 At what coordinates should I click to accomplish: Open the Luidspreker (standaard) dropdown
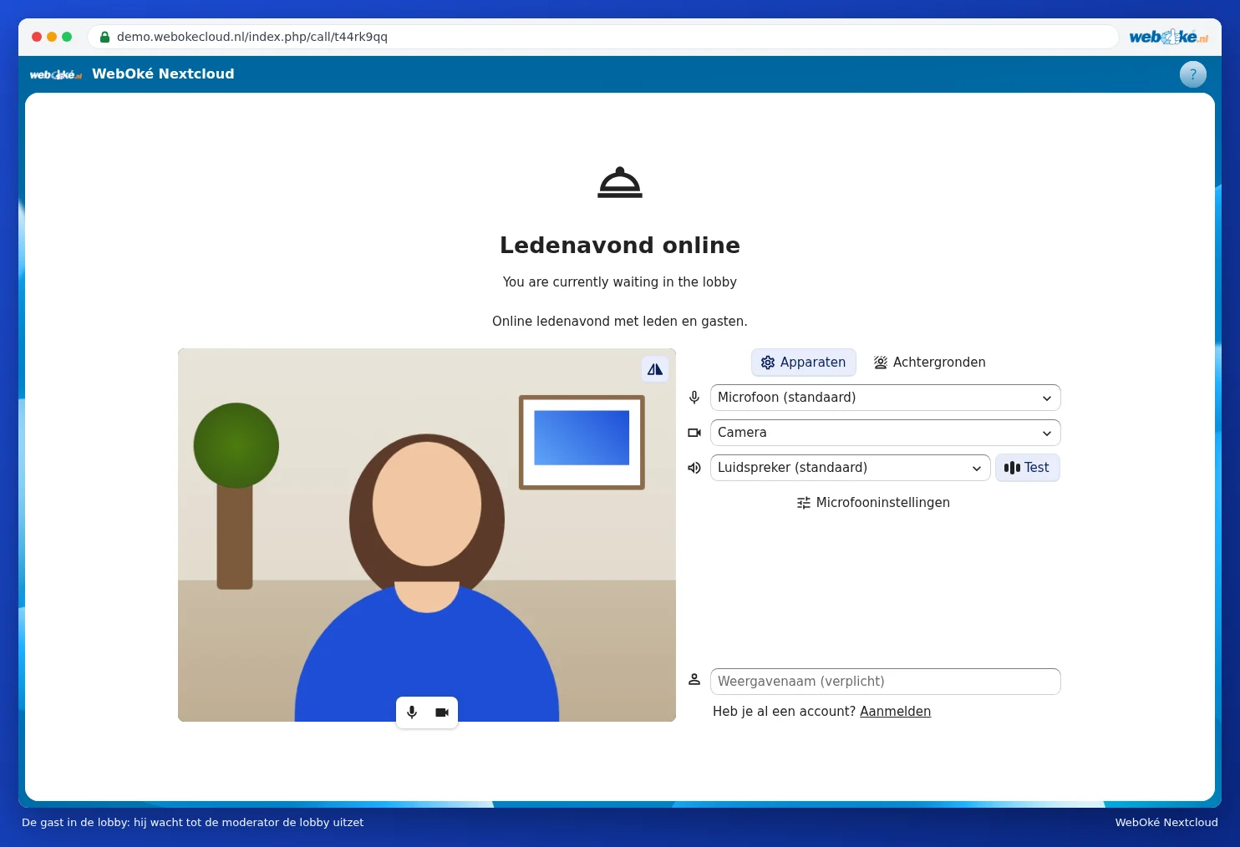click(x=851, y=468)
